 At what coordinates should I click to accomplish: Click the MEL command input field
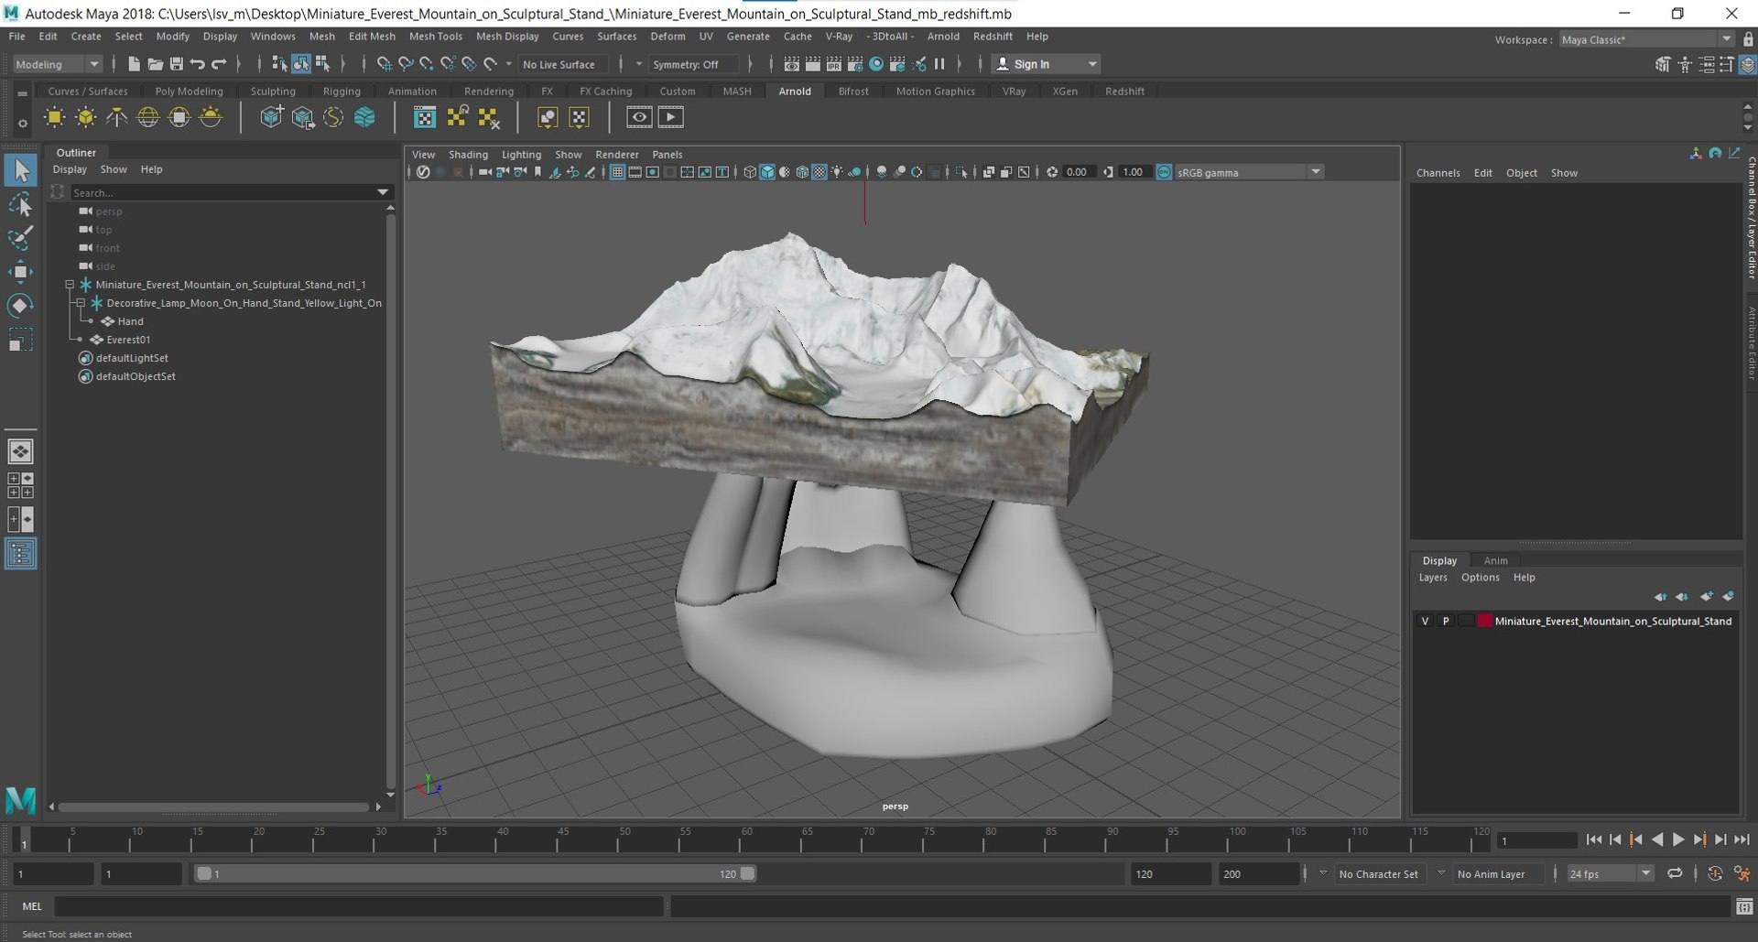[x=359, y=906]
